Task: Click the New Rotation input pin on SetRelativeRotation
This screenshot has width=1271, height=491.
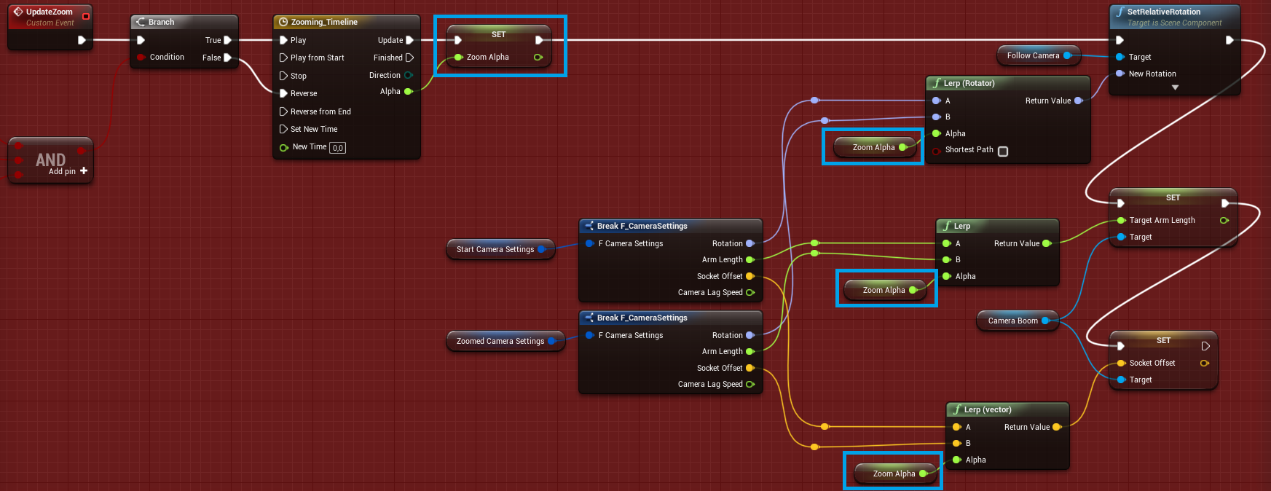Action: (x=1120, y=74)
